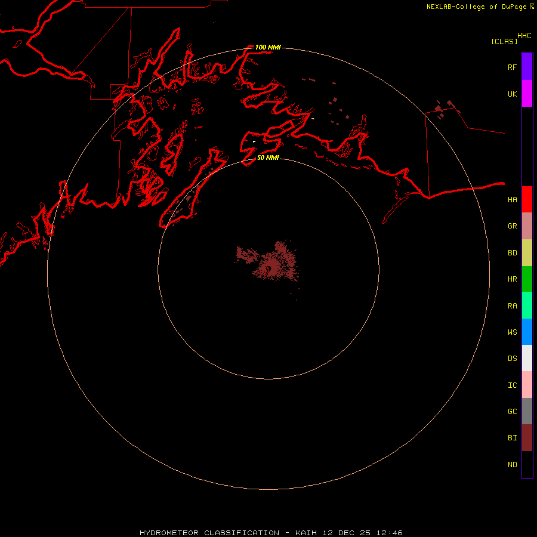Select the BD yellow legend swatch
This screenshot has width=537, height=537.
[527, 253]
